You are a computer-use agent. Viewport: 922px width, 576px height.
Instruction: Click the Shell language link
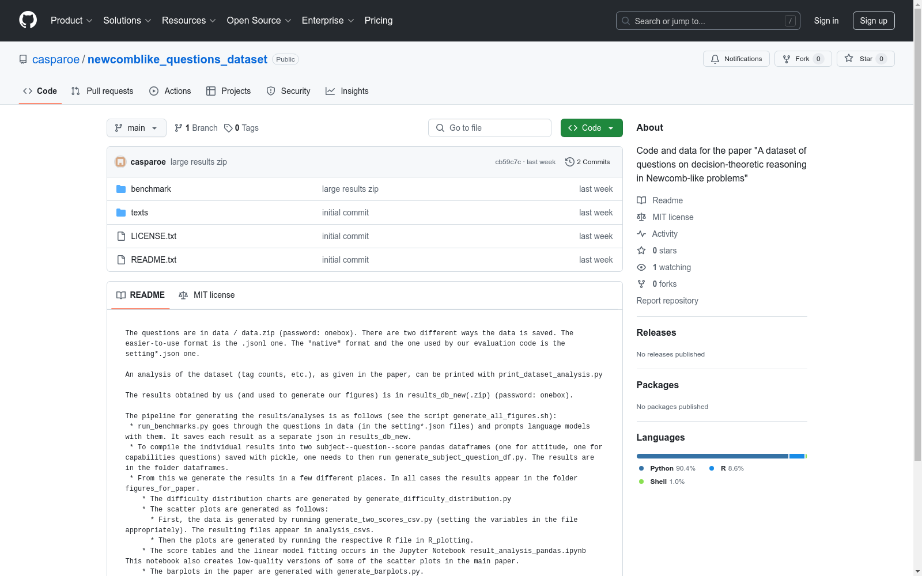662,482
